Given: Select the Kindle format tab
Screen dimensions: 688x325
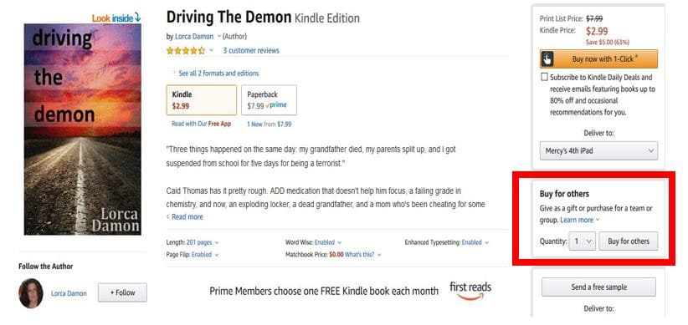Looking at the screenshot, I should pos(202,100).
